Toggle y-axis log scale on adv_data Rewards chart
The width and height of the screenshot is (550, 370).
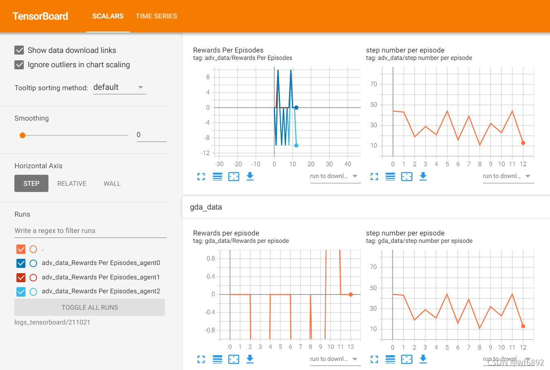coord(218,176)
